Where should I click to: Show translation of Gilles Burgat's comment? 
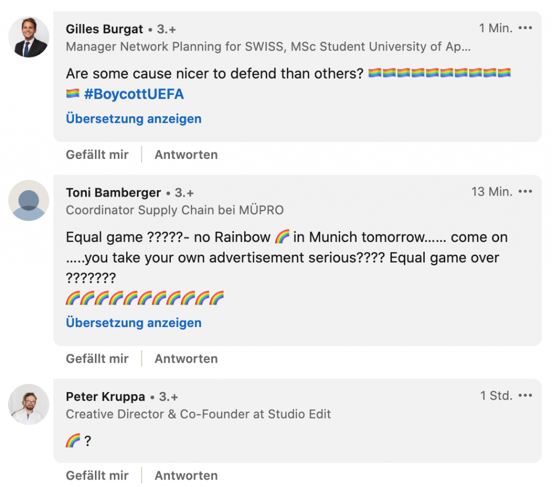[x=133, y=119]
